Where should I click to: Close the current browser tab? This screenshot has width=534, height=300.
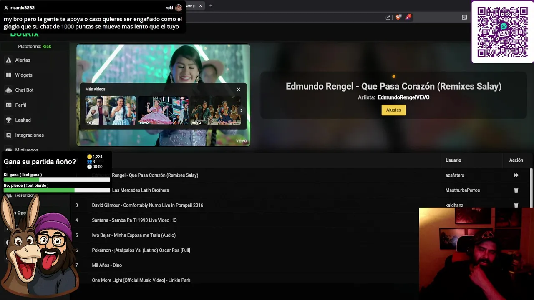(x=200, y=6)
